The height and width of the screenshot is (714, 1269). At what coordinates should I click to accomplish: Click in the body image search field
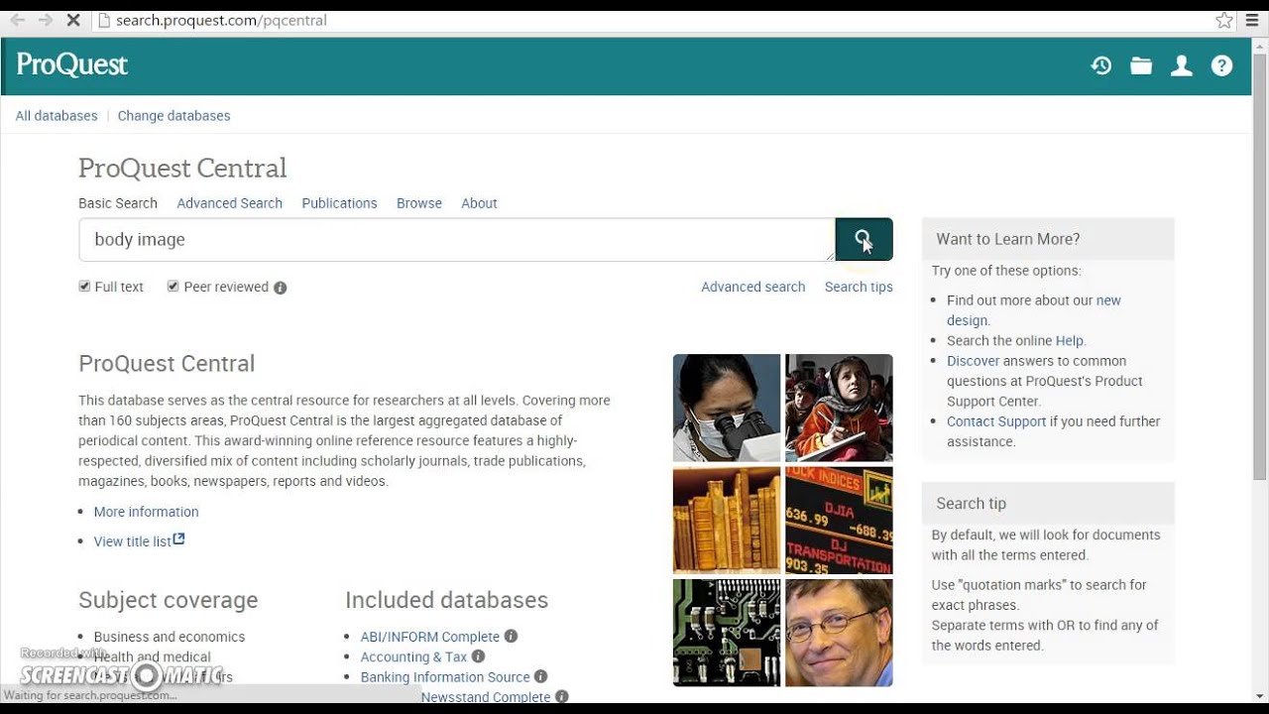click(456, 240)
